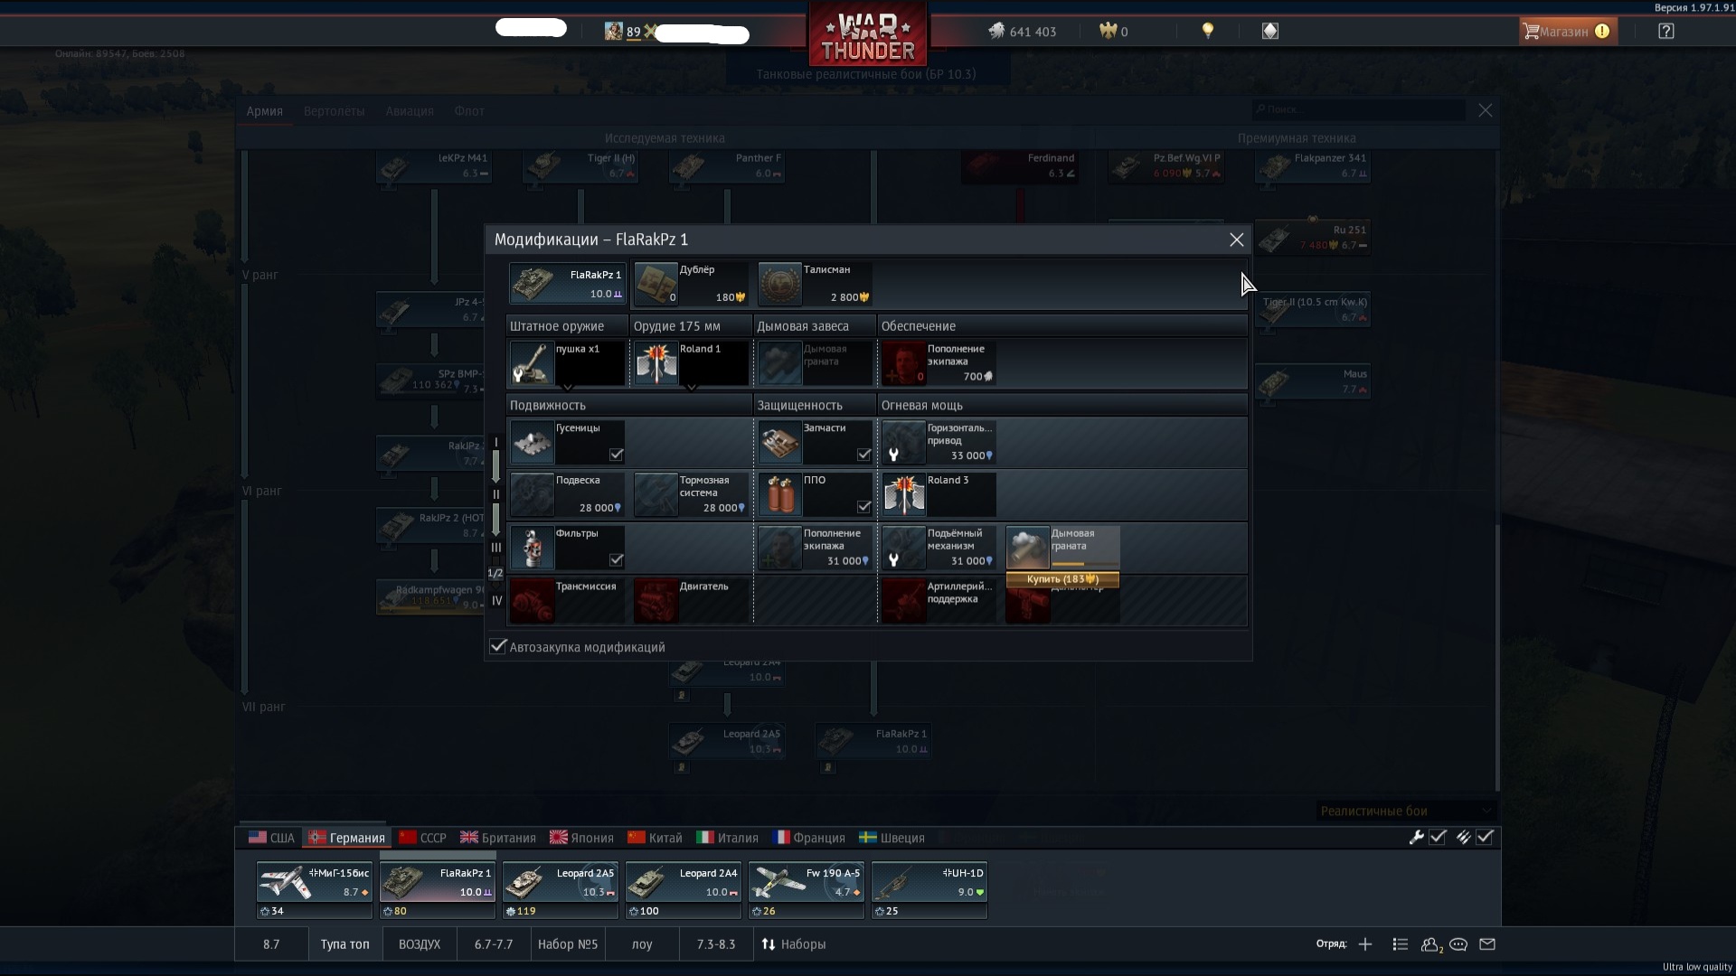Screen dimensions: 1736x976
Task: Select the Набор №5 preset button
Action: click(568, 944)
